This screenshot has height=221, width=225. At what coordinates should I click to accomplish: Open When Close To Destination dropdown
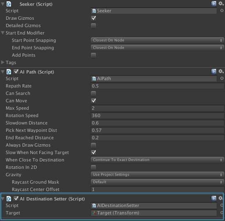(157, 160)
